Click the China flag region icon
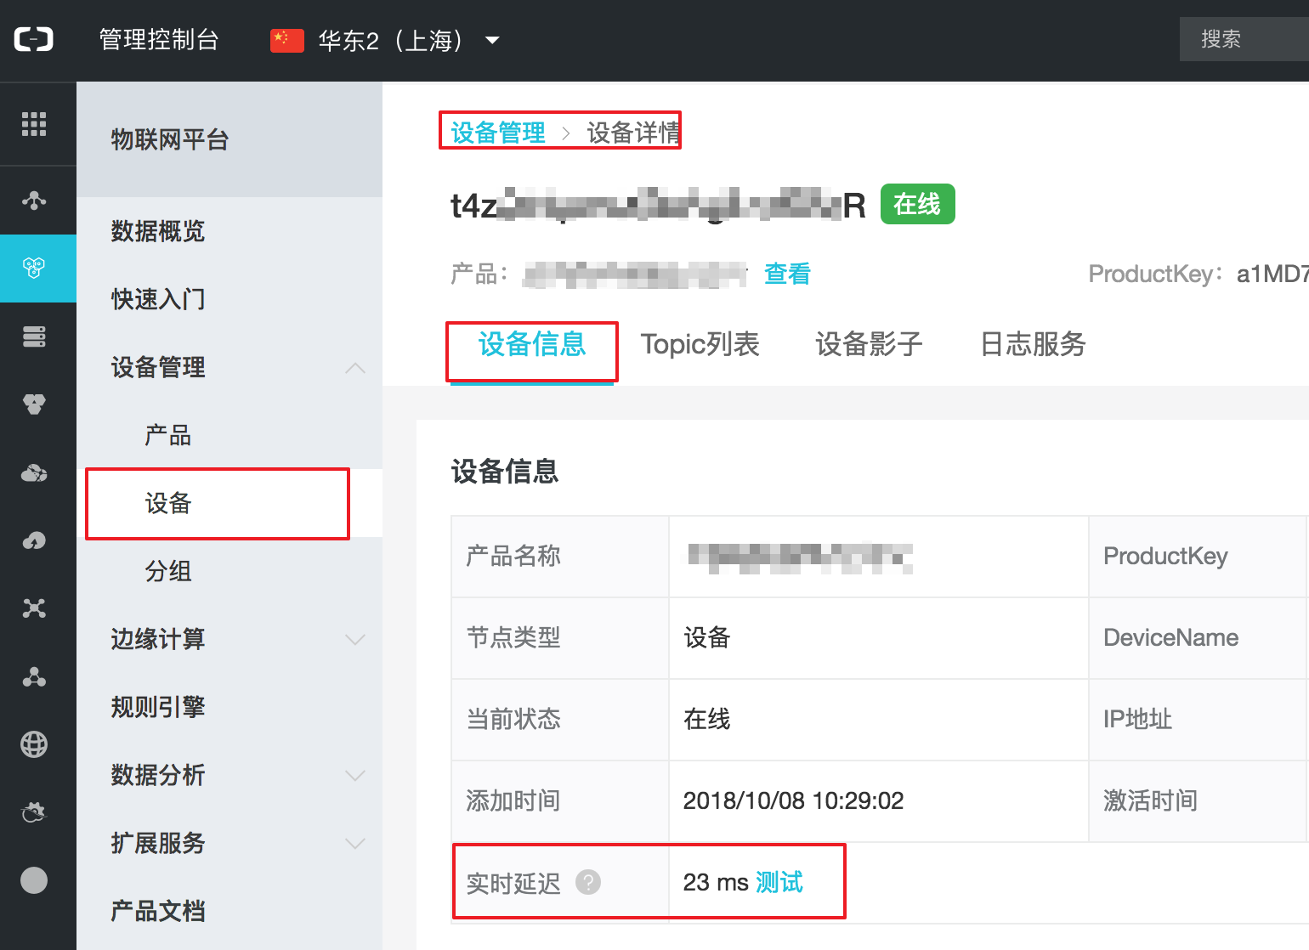The height and width of the screenshot is (950, 1309). 287,40
